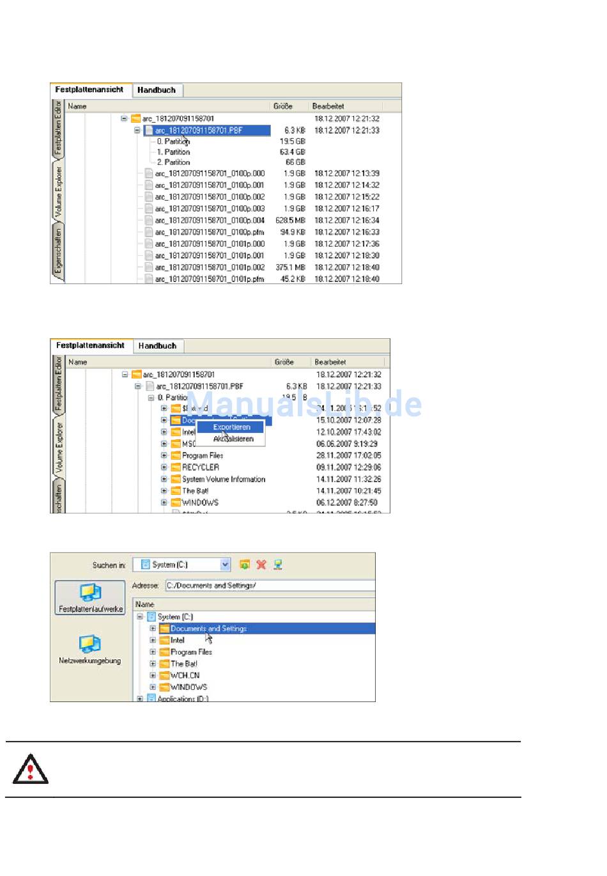Screen dimensions: 607x876
Task: Click the file icon of arc_181207091158701_0100p.pfm
Action: point(149,232)
